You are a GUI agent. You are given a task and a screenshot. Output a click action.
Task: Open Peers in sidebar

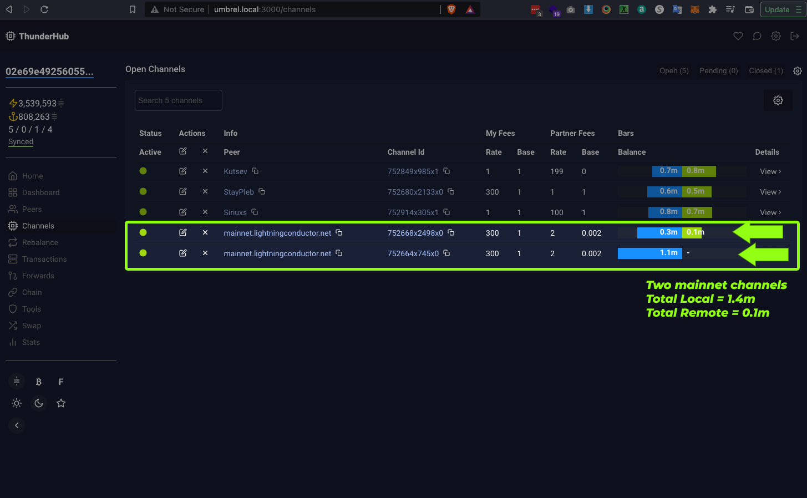[25, 209]
